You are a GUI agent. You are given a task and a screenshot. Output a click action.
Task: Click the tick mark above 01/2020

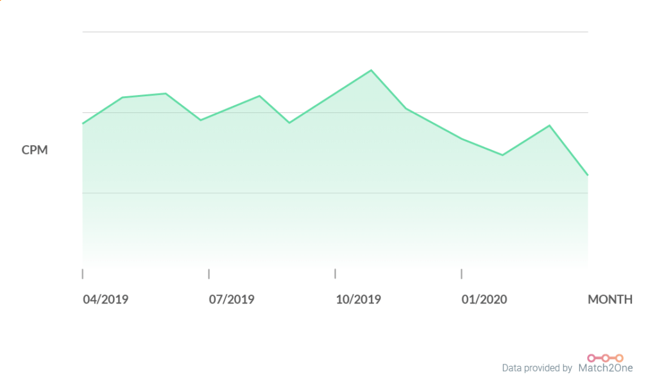461,274
